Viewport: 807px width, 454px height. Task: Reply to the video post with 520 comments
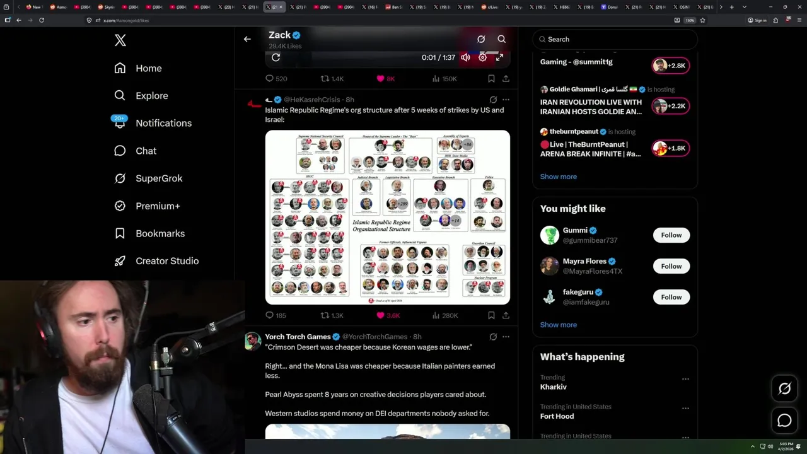(276, 79)
